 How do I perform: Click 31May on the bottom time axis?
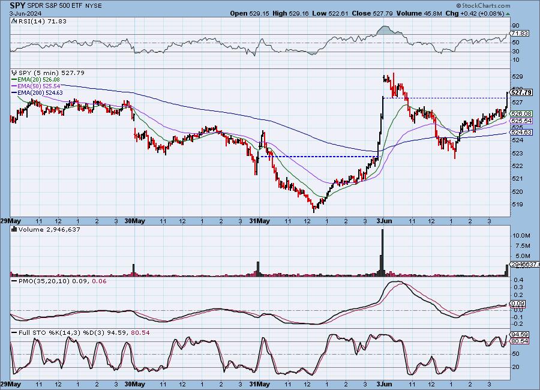(259, 384)
